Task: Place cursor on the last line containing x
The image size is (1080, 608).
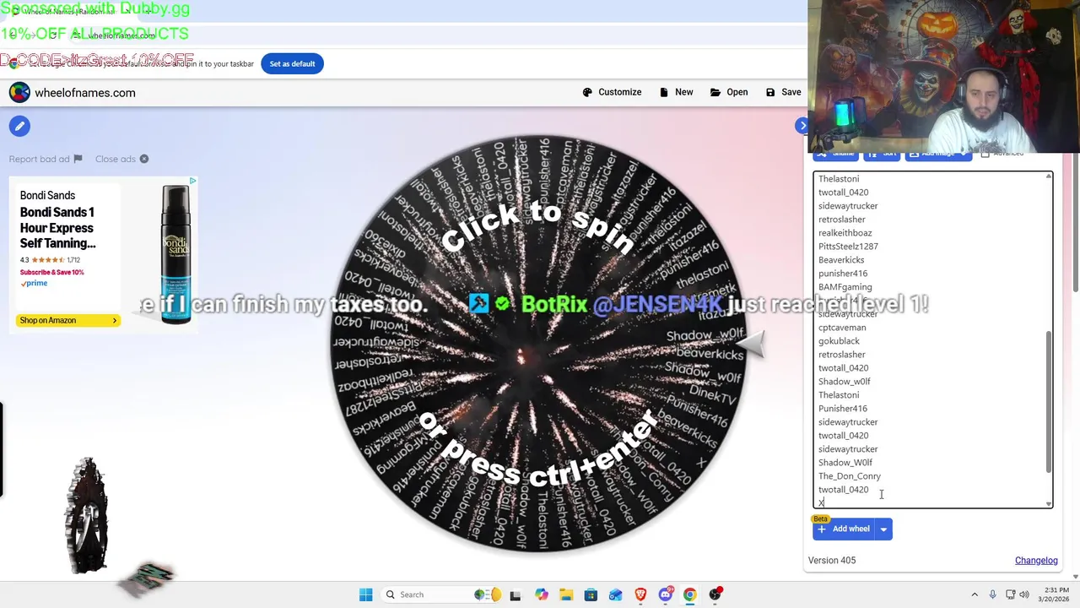Action: (821, 502)
